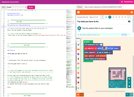Open the Loops toolbox category (green arrow)

click(x=78, y=68)
